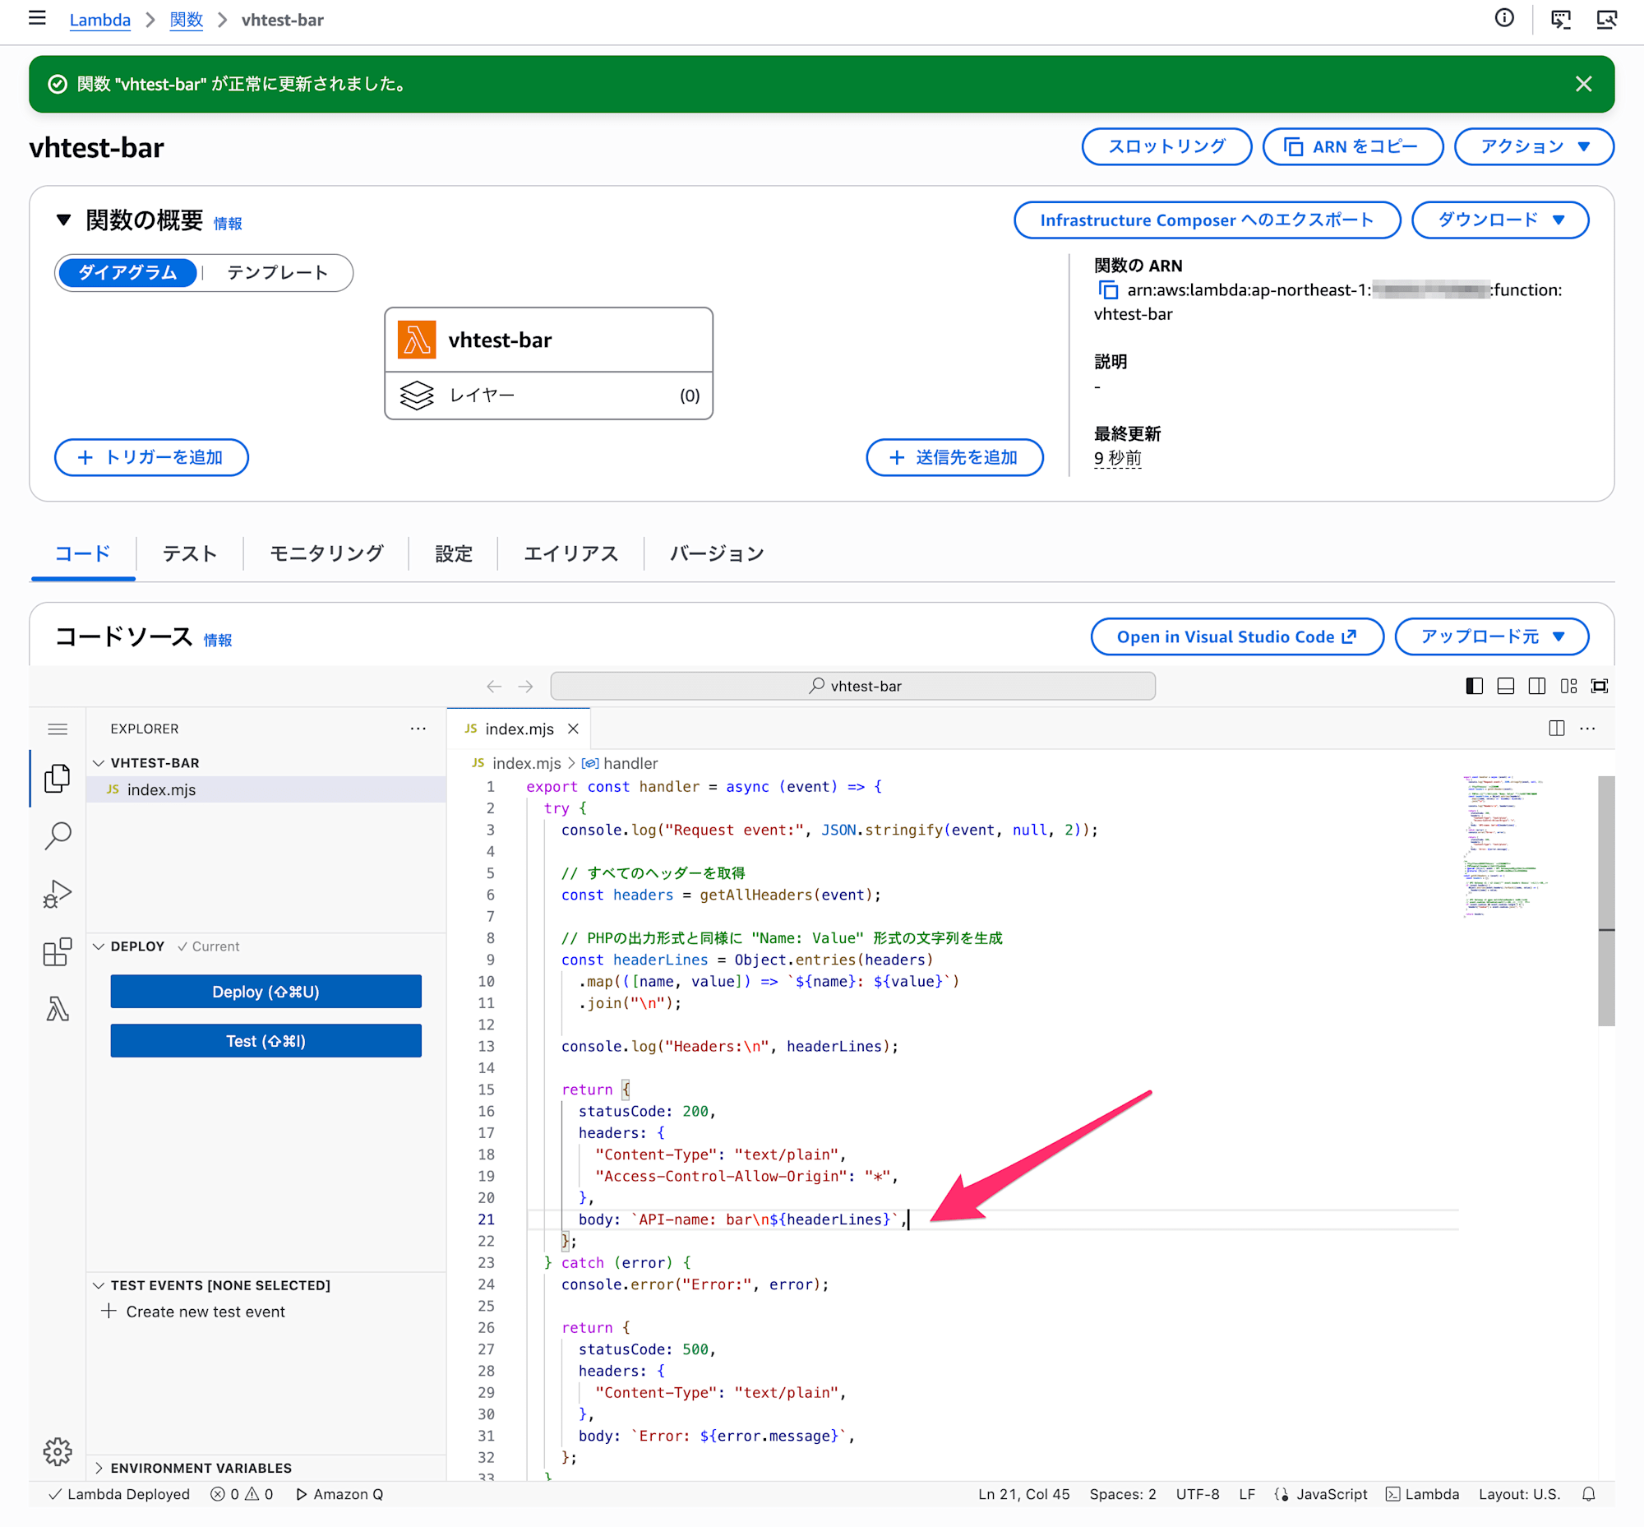Switch to the 設定 tab
The height and width of the screenshot is (1527, 1644).
pyautogui.click(x=454, y=553)
